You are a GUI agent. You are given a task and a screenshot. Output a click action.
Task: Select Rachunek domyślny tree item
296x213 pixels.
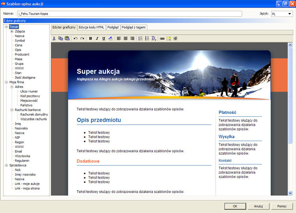click(x=34, y=114)
